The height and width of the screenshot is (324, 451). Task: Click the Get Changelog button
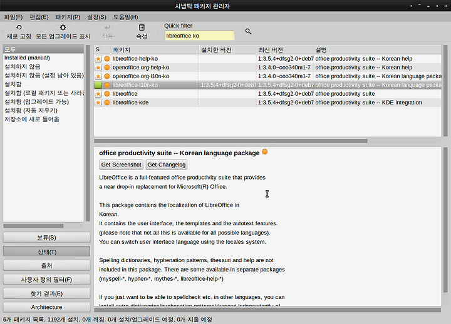pyautogui.click(x=167, y=165)
